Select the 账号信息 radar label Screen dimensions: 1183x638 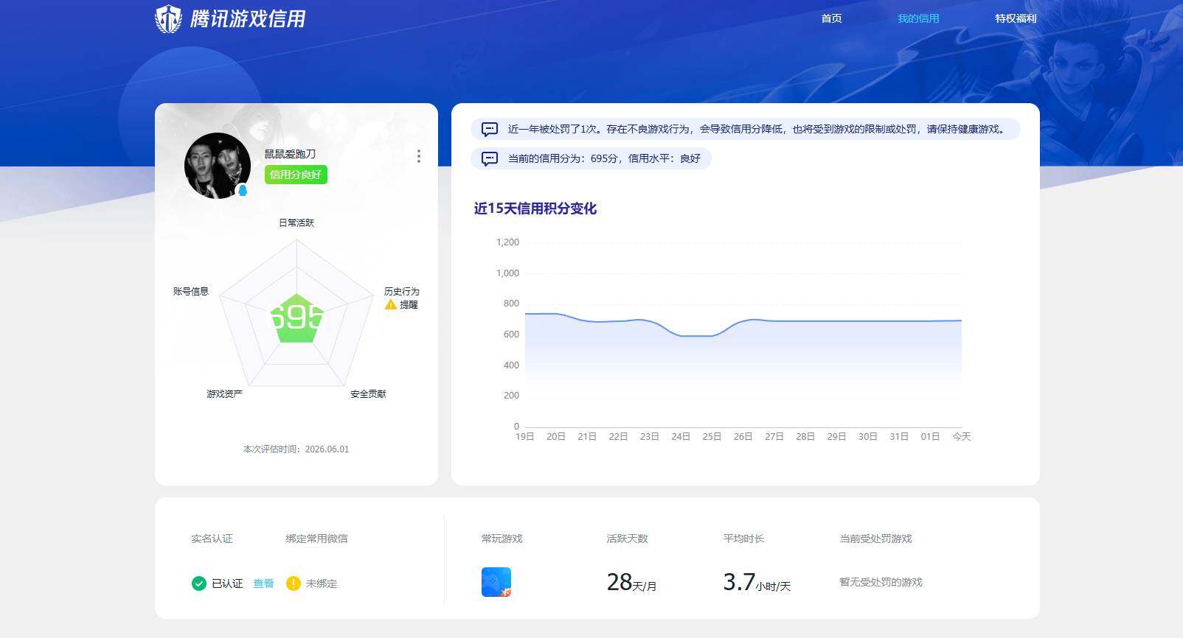coord(191,291)
